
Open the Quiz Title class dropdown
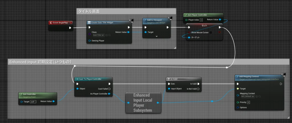(98, 35)
